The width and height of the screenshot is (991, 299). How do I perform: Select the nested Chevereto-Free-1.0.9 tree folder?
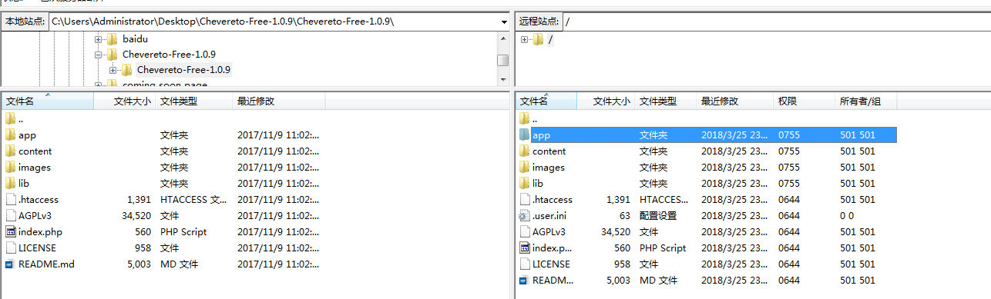183,70
